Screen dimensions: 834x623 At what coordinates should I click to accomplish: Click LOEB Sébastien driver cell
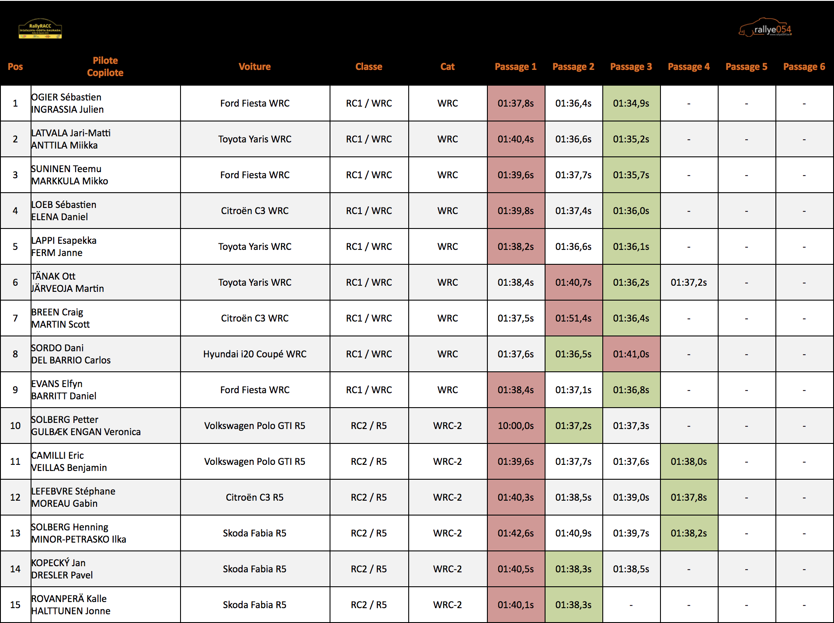coord(105,211)
